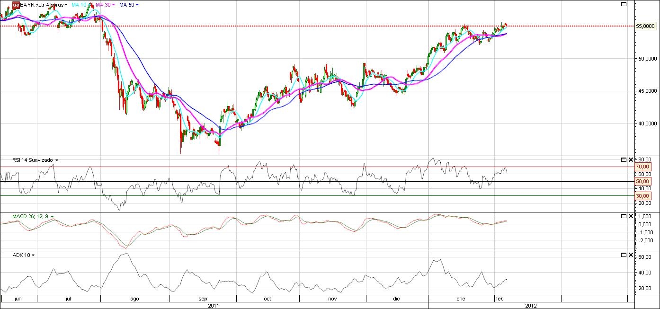Open the MA 30 indicator dropdown

114,5
